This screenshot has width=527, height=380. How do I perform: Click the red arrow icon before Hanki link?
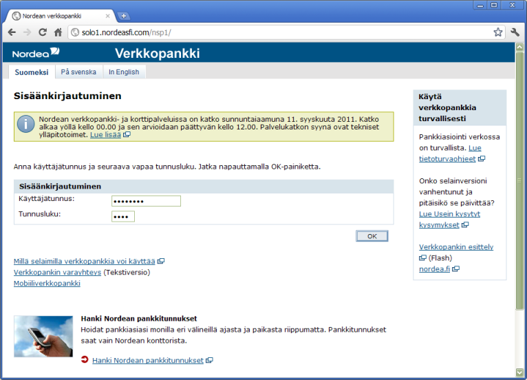pos(85,359)
